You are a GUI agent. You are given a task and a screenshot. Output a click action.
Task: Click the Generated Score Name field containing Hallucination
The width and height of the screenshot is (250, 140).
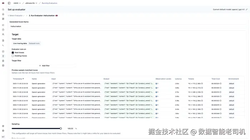(x=128, y=26)
